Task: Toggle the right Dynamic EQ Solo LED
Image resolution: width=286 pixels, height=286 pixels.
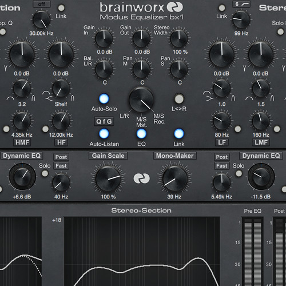Action: pyautogui.click(x=239, y=173)
